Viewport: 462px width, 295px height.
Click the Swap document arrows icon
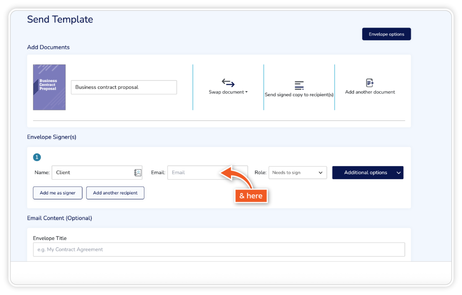point(228,83)
